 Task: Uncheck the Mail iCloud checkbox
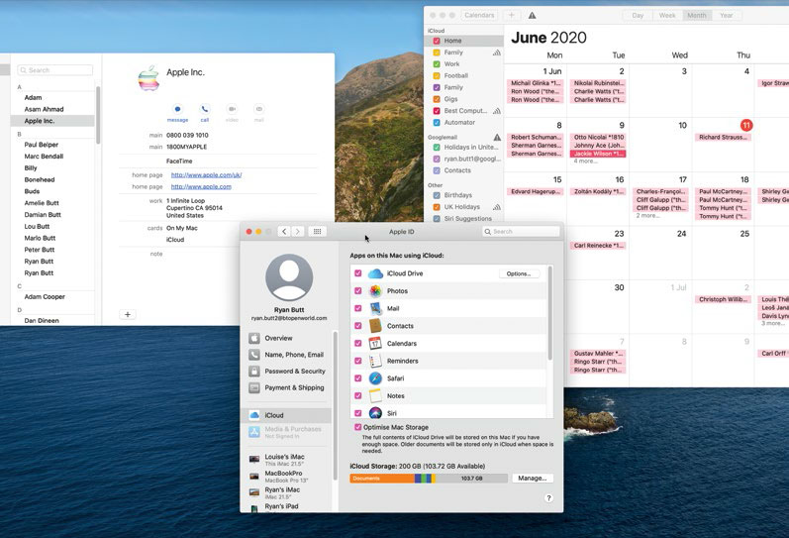pos(357,308)
